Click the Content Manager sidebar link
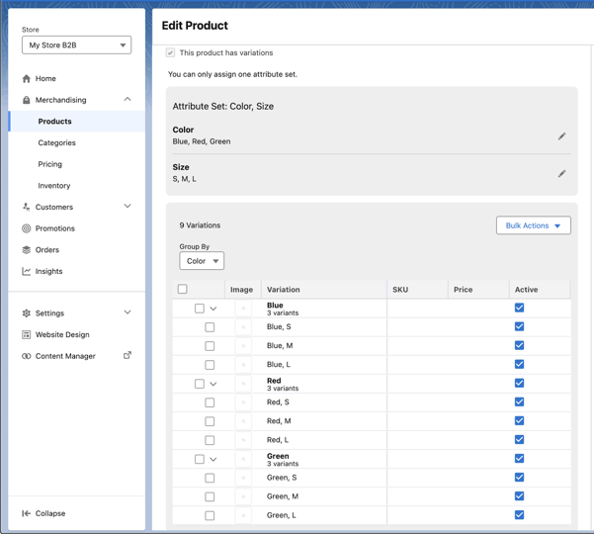594x534 pixels. (x=65, y=356)
